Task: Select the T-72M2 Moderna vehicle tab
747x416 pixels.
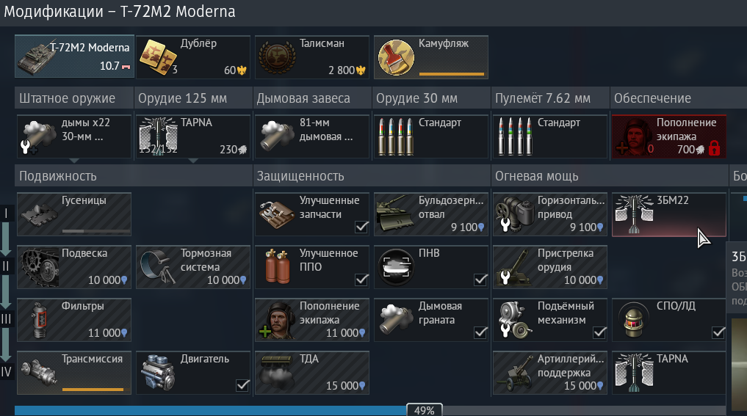Action: tap(74, 56)
